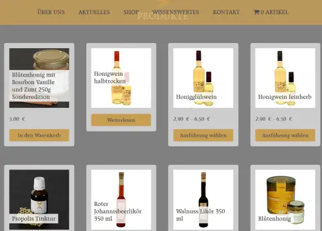Go to Aktuelles menu item

(94, 12)
